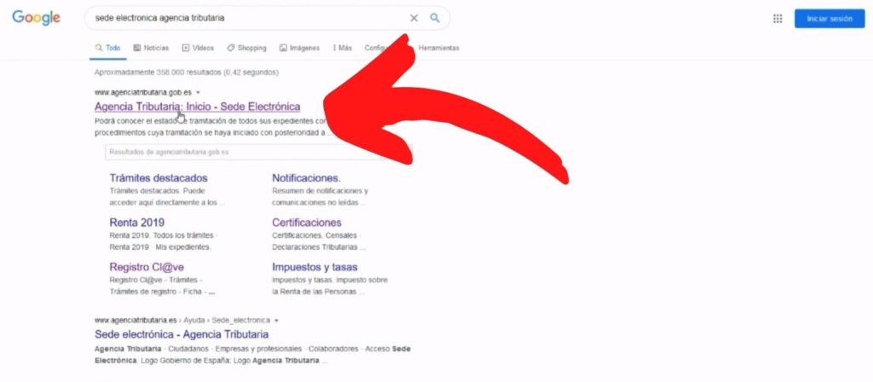
Task: Click the magnifying glass search icon
Action: pyautogui.click(x=435, y=18)
